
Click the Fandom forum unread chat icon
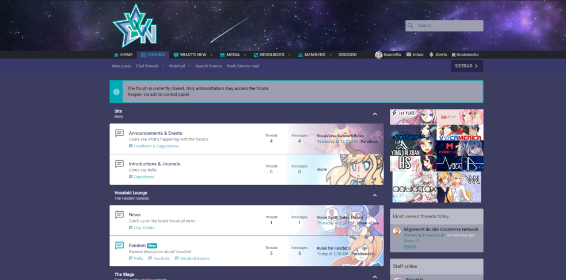tap(120, 246)
